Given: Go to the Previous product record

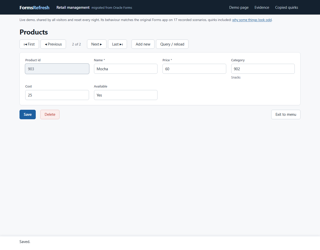Looking at the screenshot, I should pos(53,44).
